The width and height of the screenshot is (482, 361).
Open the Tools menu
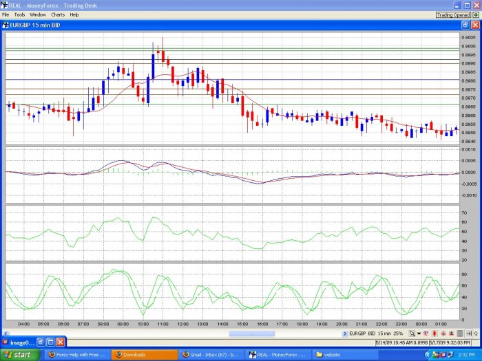[x=19, y=14]
